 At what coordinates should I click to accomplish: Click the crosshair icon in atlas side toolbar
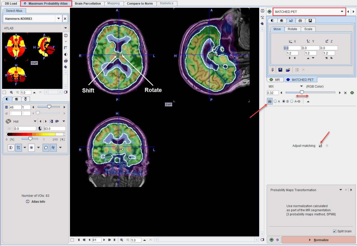pyautogui.click(x=66, y=67)
